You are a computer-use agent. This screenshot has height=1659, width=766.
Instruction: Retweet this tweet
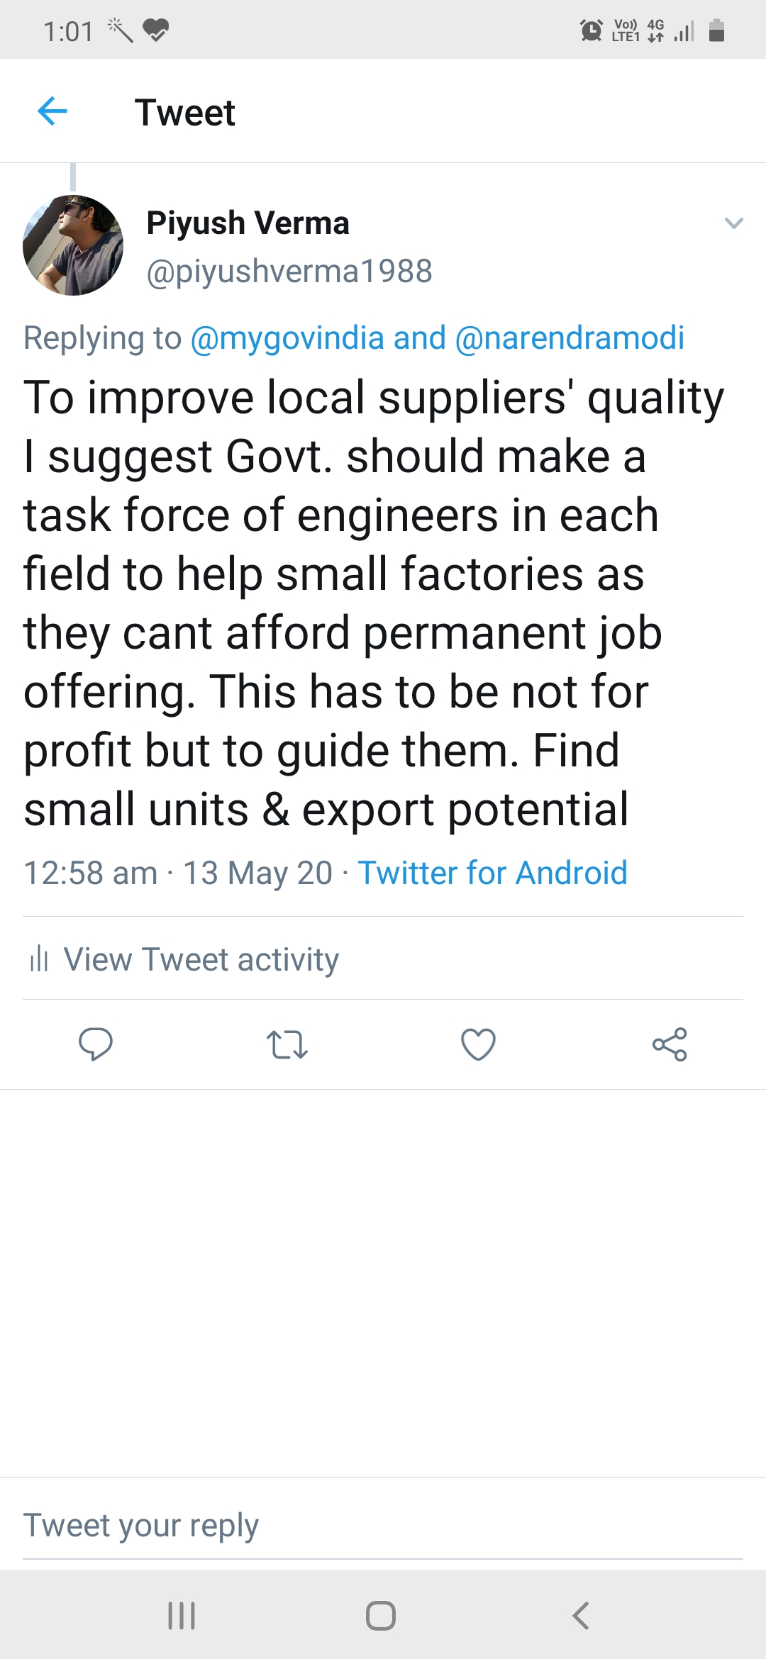tap(287, 1044)
